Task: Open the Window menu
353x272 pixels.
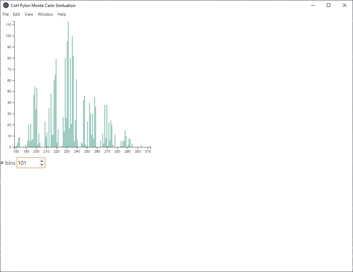Action: tap(45, 15)
